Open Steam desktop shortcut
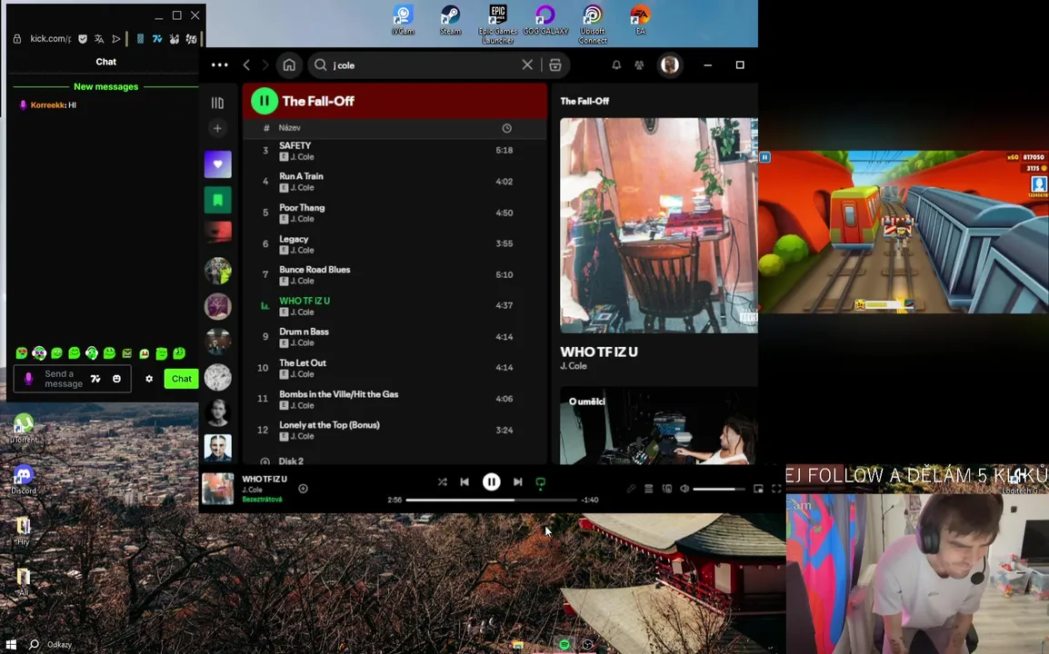 (450, 20)
